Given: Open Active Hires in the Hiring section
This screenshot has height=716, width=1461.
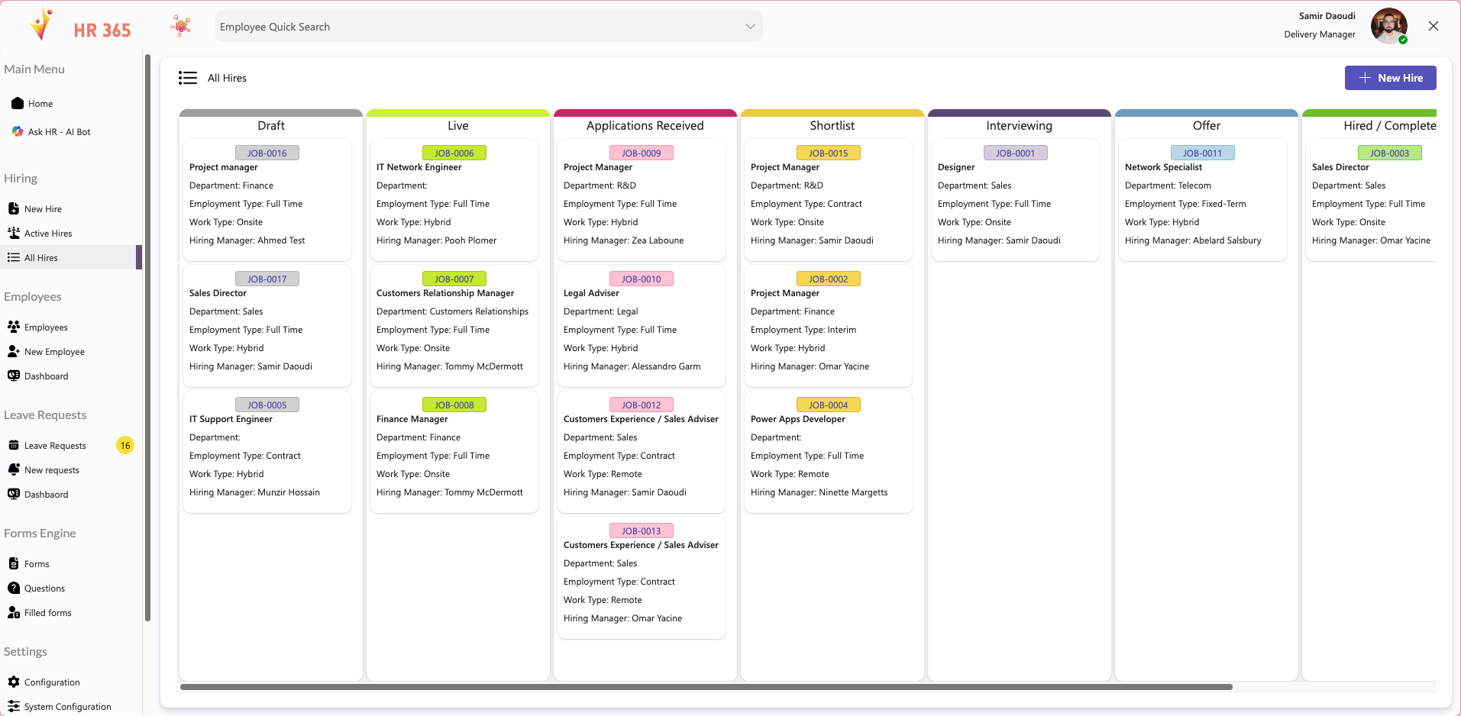Looking at the screenshot, I should pyautogui.click(x=48, y=233).
